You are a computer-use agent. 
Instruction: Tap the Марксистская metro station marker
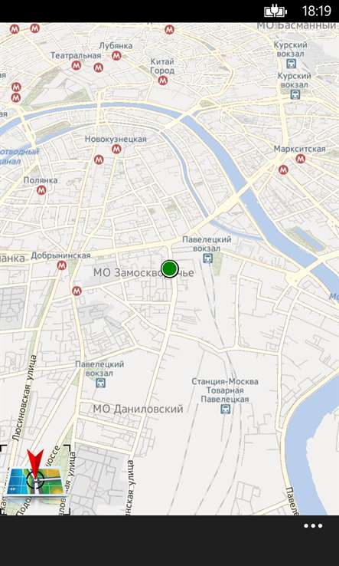pos(301,159)
